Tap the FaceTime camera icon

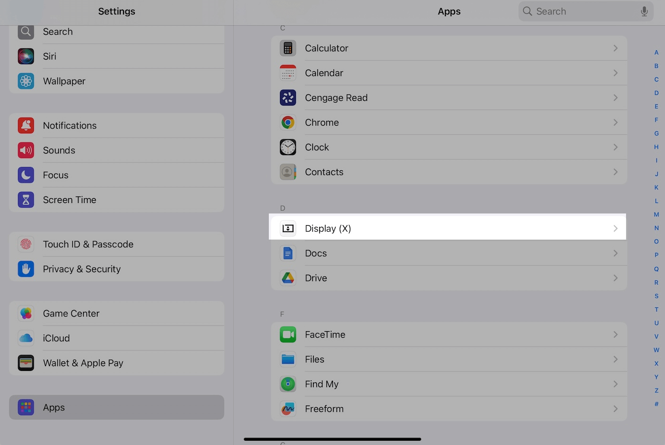288,334
